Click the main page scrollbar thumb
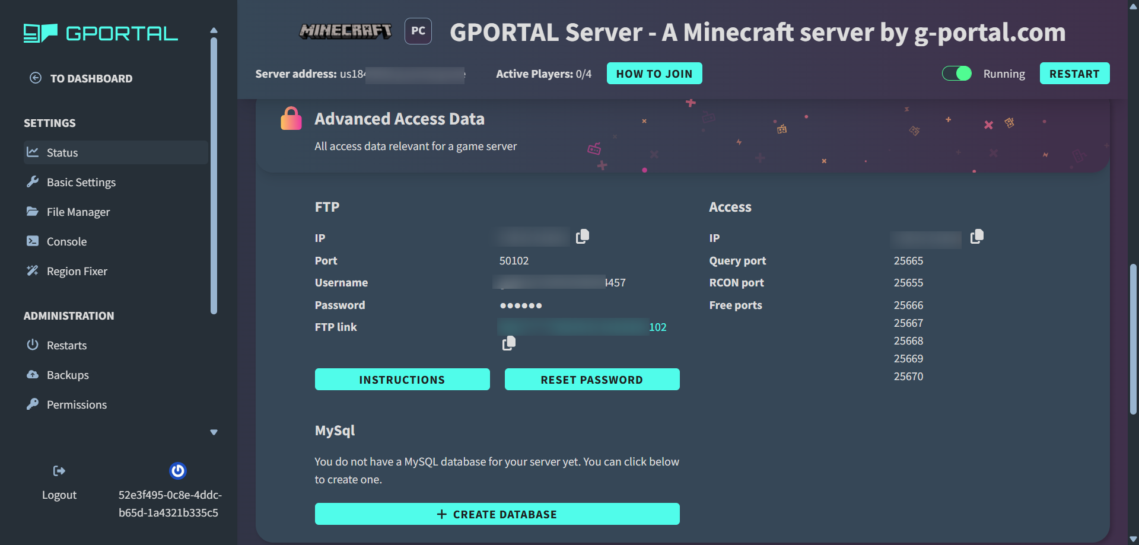 1134,339
